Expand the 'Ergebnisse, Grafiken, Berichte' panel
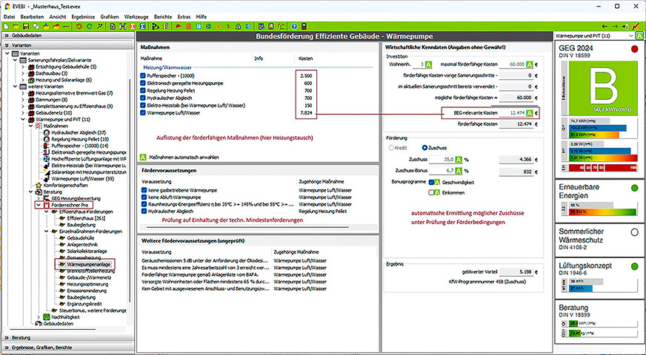 [x=67, y=348]
